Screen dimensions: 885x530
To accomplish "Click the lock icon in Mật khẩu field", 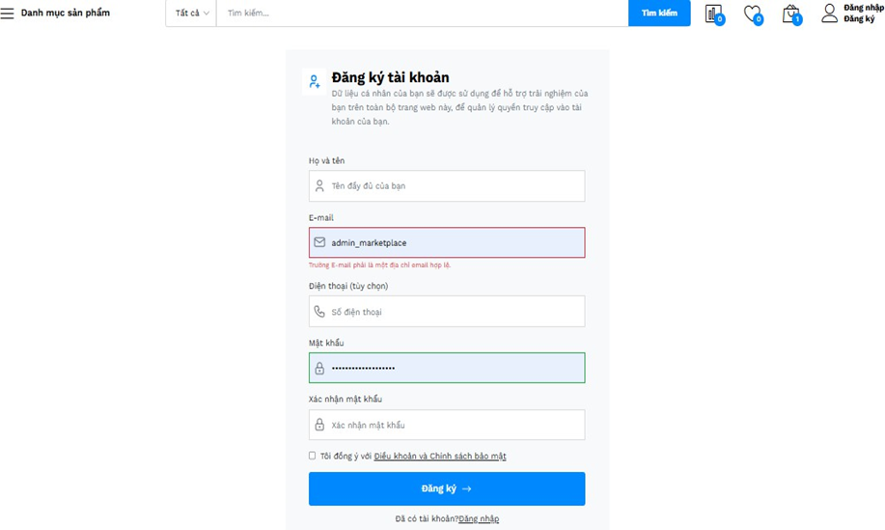I will tap(319, 368).
